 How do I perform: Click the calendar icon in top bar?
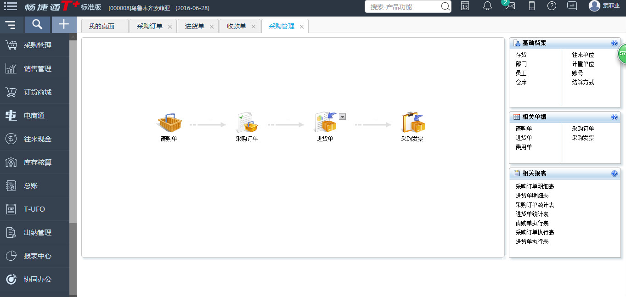[465, 6]
